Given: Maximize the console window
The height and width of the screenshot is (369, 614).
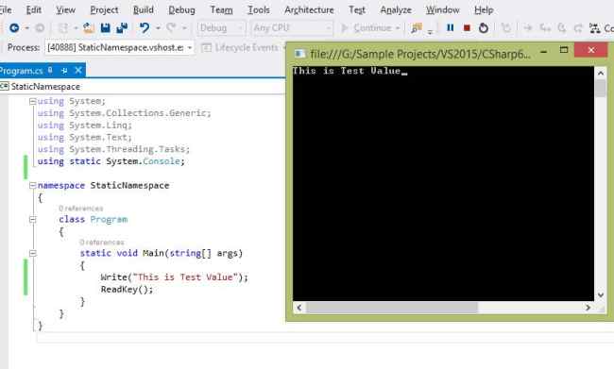Looking at the screenshot, I should (564, 50).
